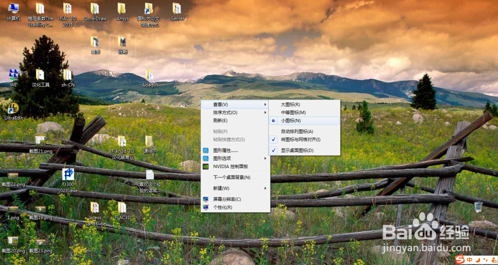The image size is (498, 265).
Task: Toggle 自动排列图标(A) option
Action: (x=305, y=131)
